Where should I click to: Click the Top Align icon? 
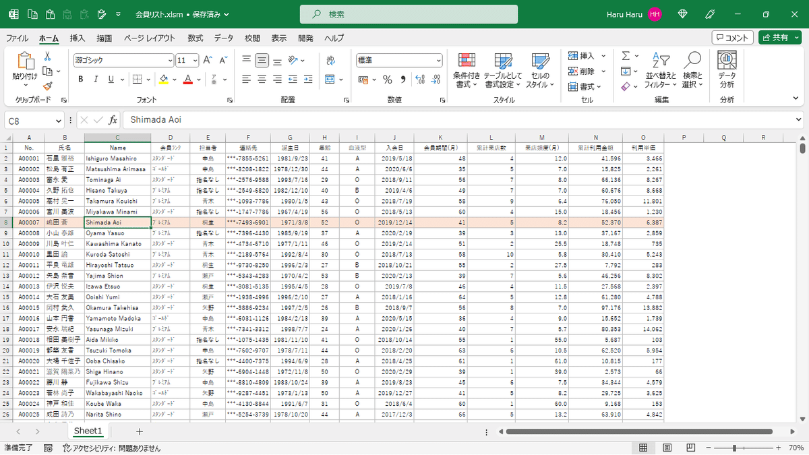[x=247, y=60]
